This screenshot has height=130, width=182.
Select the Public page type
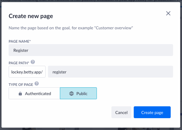[78, 93]
